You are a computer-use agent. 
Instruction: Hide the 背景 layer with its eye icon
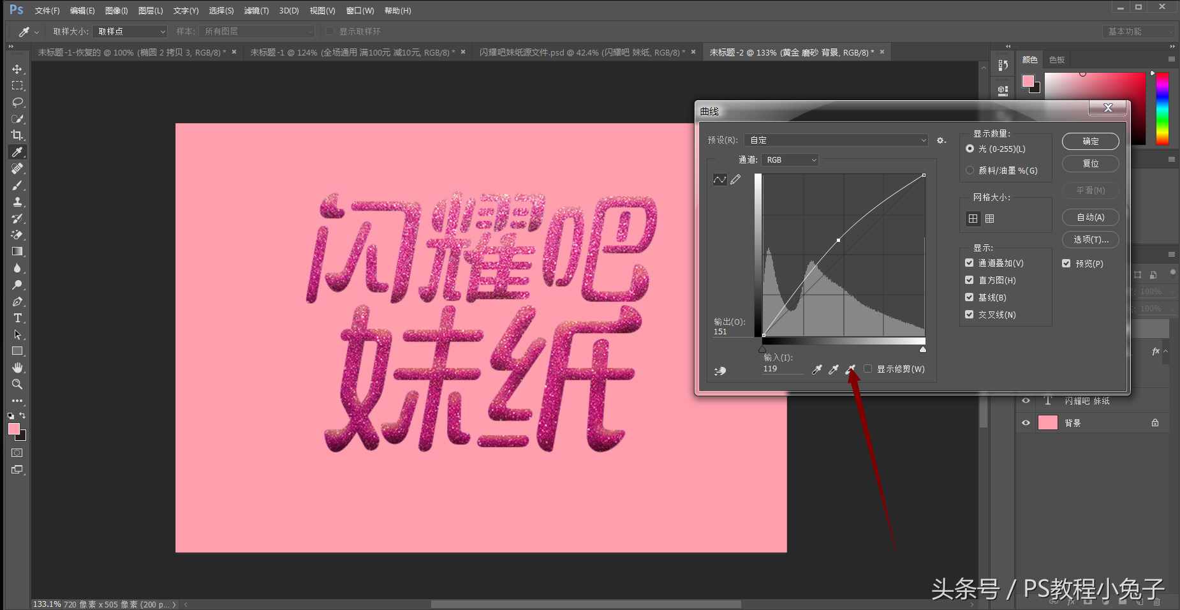[x=1026, y=422]
